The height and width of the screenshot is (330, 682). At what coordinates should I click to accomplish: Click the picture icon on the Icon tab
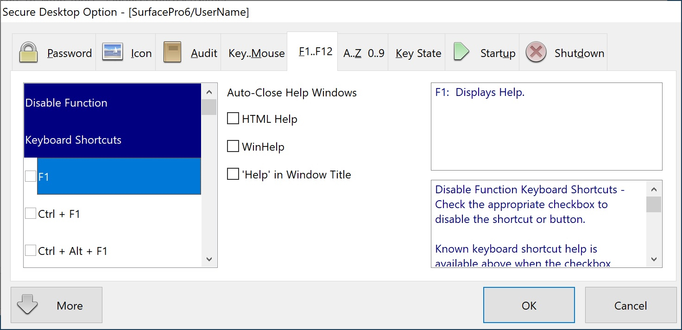(x=113, y=52)
